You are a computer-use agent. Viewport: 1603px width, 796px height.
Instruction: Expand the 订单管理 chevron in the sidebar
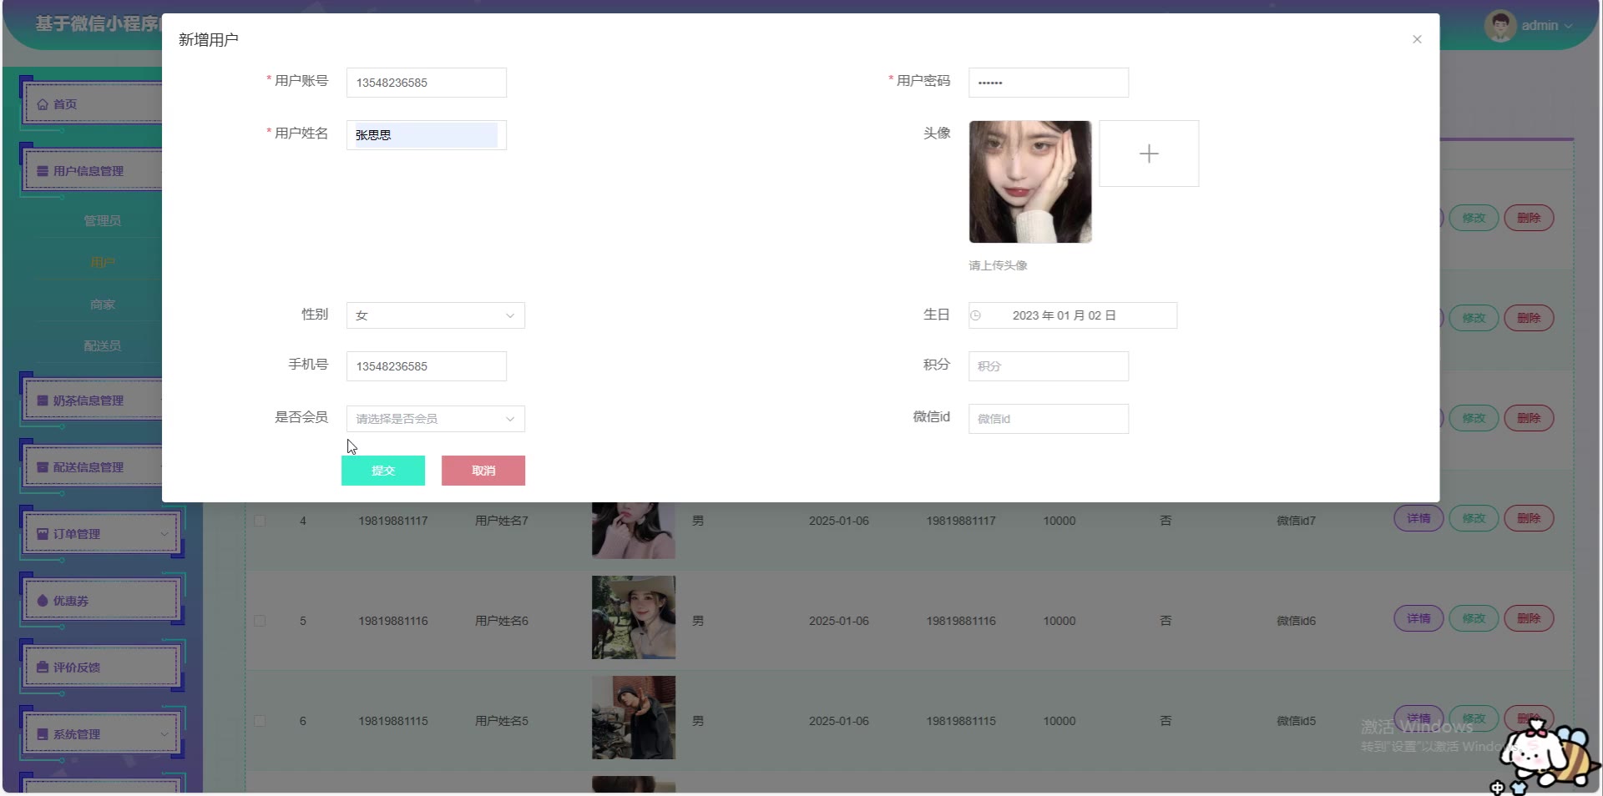(164, 534)
